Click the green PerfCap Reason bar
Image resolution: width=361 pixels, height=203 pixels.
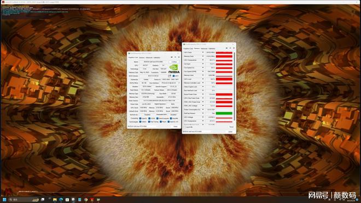tap(224, 114)
